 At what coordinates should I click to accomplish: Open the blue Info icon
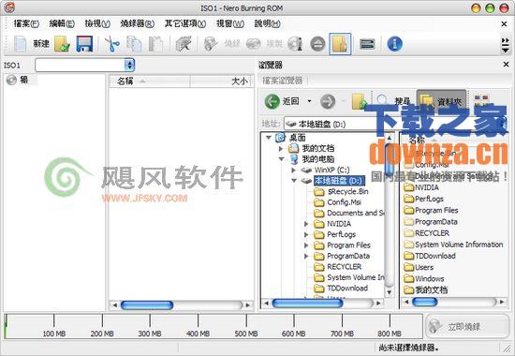point(395,44)
